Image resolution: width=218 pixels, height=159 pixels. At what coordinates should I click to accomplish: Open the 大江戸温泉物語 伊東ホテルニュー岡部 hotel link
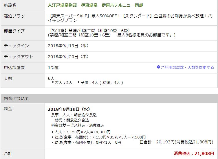[95, 5]
